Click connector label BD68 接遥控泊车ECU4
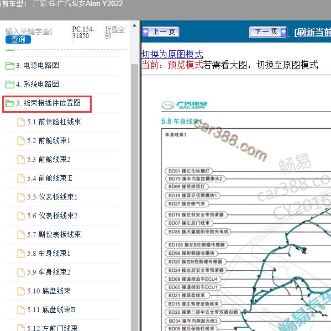The width and height of the screenshot is (331, 331). (x=193, y=279)
